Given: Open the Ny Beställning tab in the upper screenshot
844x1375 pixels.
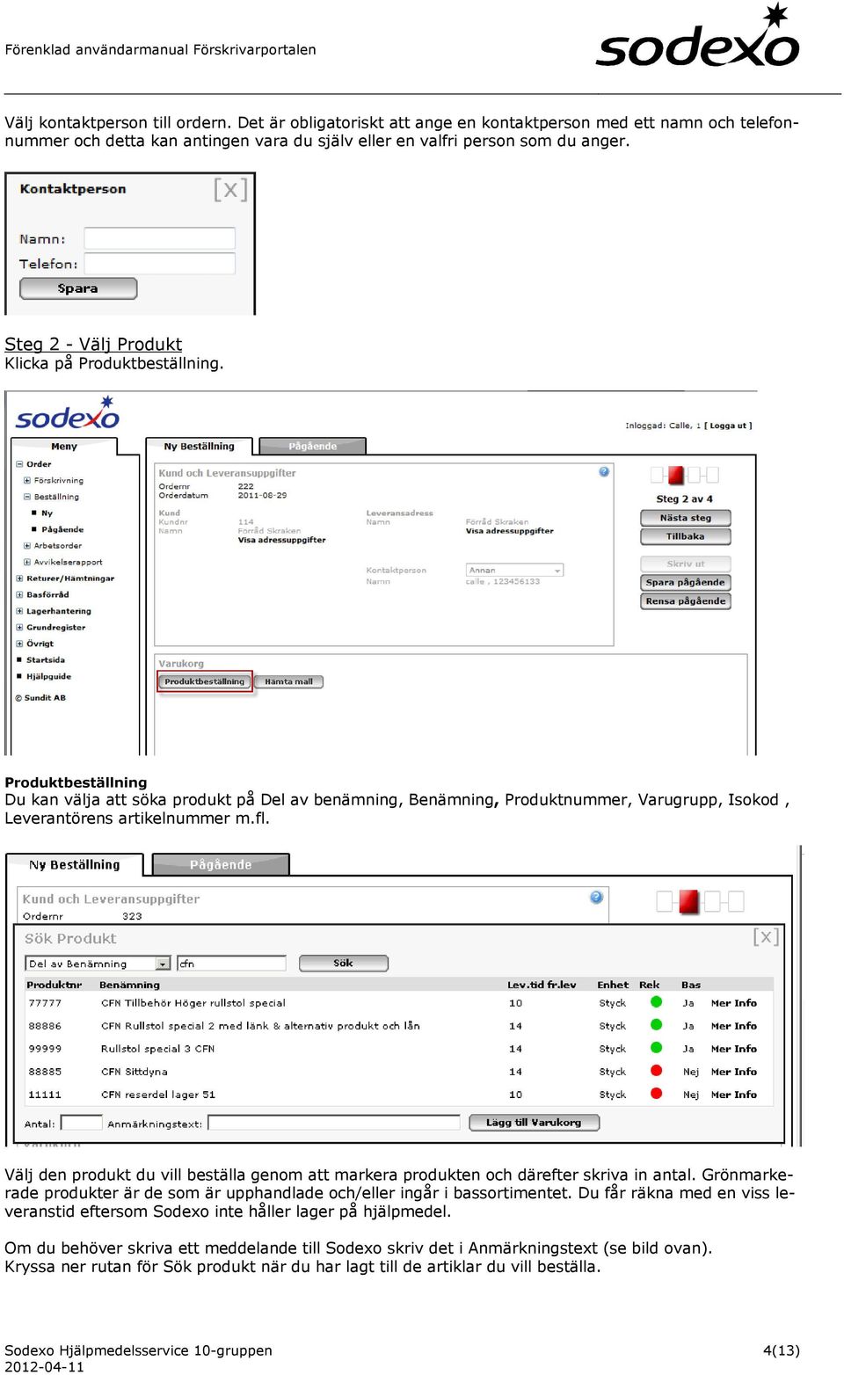Looking at the screenshot, I should (x=199, y=447).
